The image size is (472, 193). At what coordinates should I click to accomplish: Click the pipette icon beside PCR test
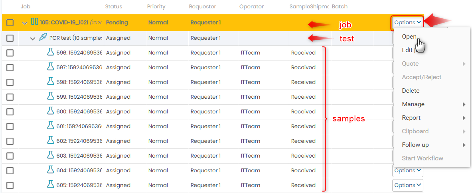click(43, 37)
